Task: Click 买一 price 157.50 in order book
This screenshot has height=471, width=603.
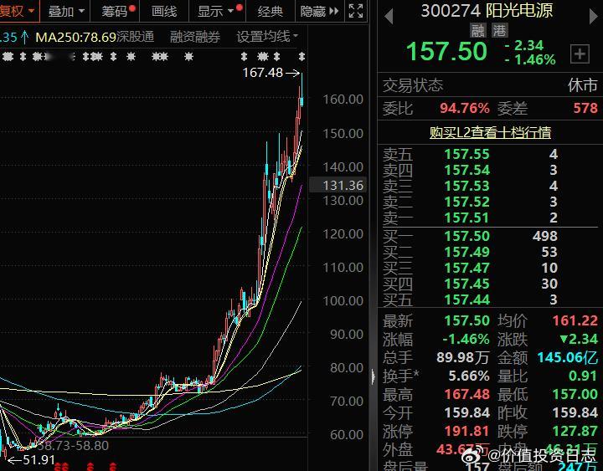Action: (466, 236)
